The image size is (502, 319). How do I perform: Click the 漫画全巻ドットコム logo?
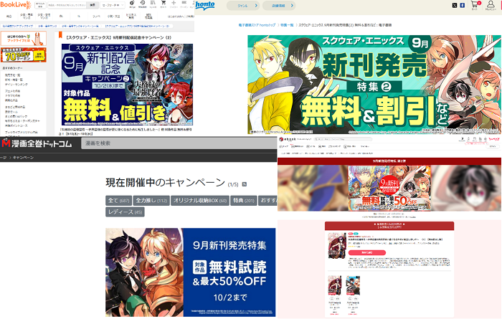[x=36, y=143]
